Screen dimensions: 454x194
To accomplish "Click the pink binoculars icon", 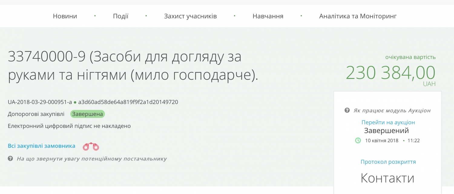I will 91,146.
